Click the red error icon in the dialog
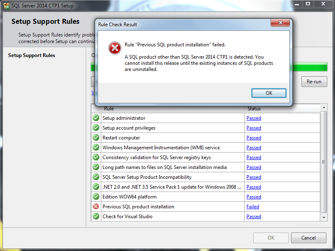This screenshot has width=335, height=251. [114, 48]
